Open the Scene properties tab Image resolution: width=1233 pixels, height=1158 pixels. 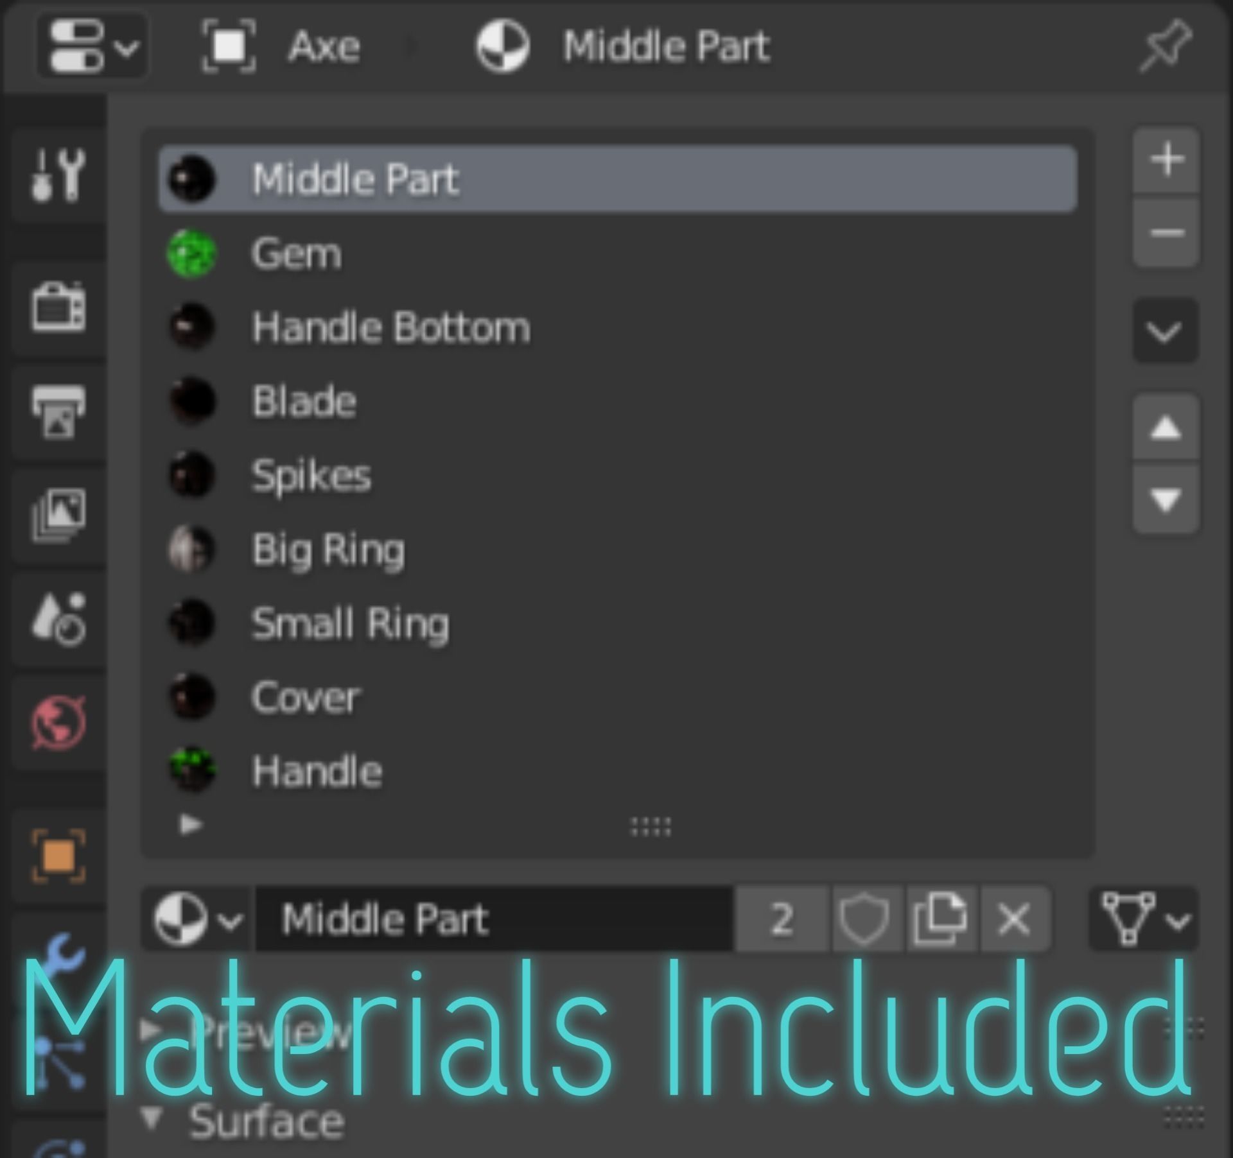tap(58, 618)
